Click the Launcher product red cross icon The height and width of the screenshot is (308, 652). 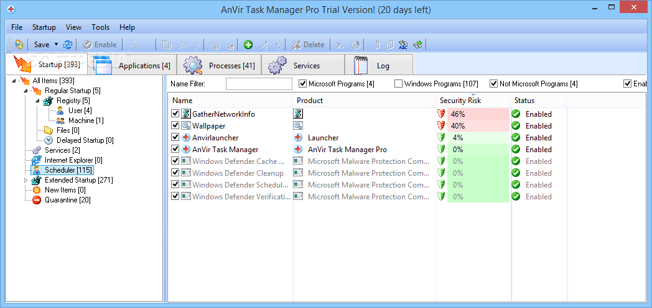pos(298,137)
